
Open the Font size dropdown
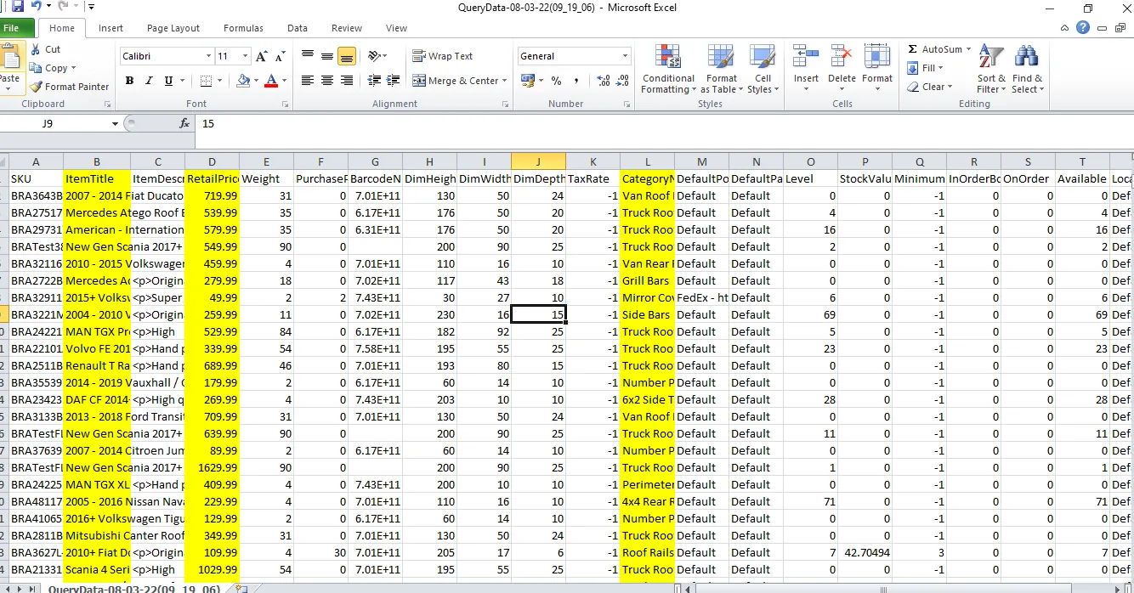247,56
